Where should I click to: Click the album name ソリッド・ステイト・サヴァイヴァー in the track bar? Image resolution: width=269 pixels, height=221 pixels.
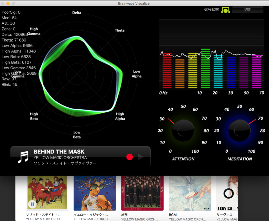click(x=65, y=163)
